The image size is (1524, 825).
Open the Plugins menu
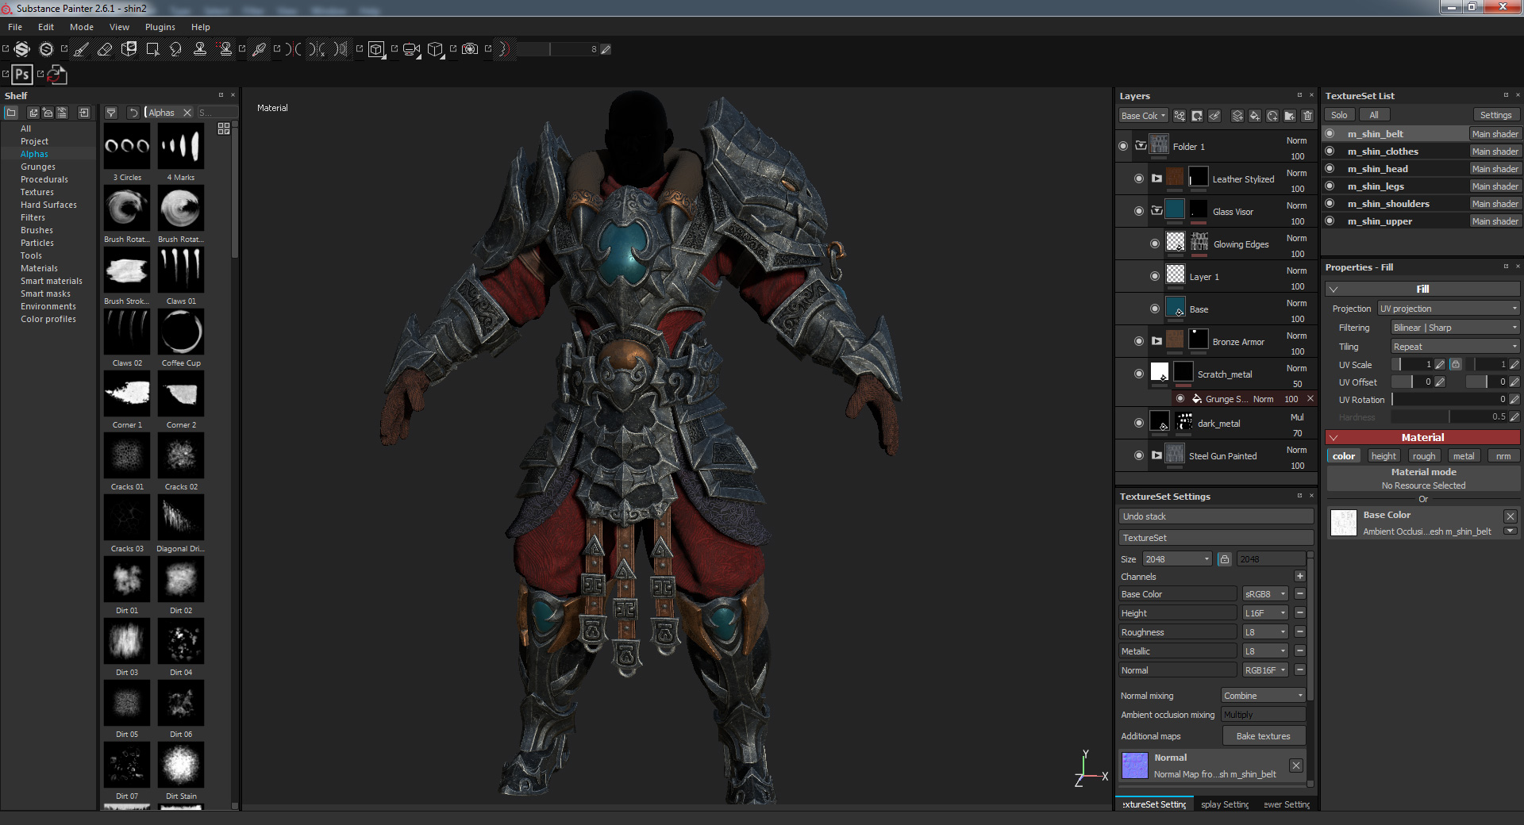click(160, 27)
